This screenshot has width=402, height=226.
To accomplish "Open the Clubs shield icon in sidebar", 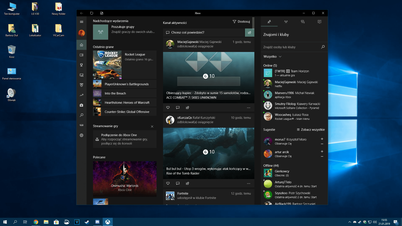I will [x=81, y=85].
